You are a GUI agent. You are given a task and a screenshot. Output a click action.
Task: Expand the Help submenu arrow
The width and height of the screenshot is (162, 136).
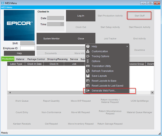[x=127, y=47]
